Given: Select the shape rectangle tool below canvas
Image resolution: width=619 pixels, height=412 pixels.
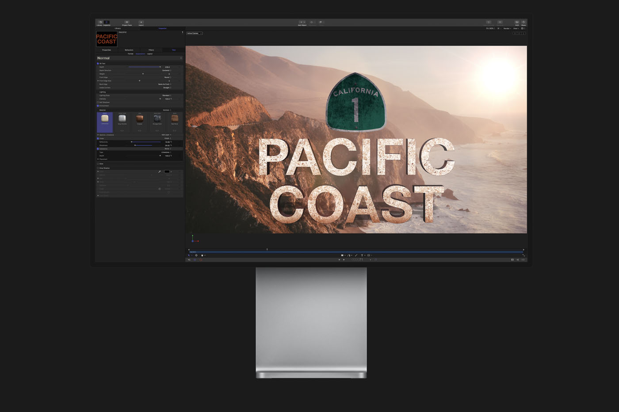Looking at the screenshot, I should [x=342, y=255].
